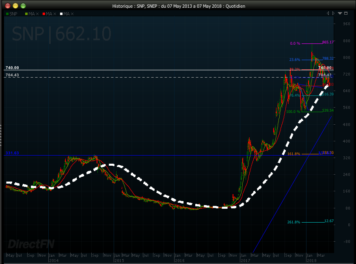The height and width of the screenshot is (264, 356).
Task: Click the green 539.54 price label
Action: click(x=328, y=110)
